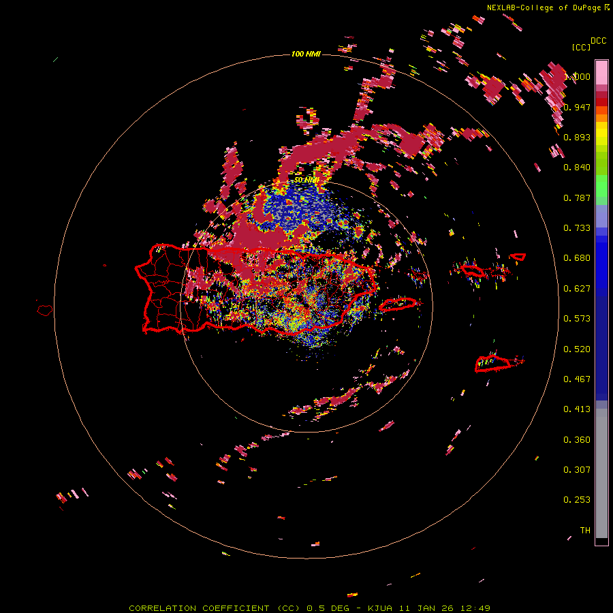The image size is (613, 613).
Task: Click the 0.573 color scale value
Action: click(x=577, y=318)
